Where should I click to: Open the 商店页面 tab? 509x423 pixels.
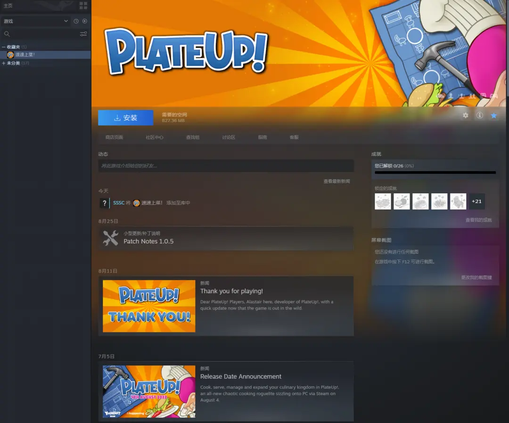point(114,137)
